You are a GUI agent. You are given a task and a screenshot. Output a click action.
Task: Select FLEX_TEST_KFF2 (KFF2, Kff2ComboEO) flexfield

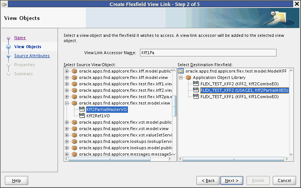pos(239,84)
